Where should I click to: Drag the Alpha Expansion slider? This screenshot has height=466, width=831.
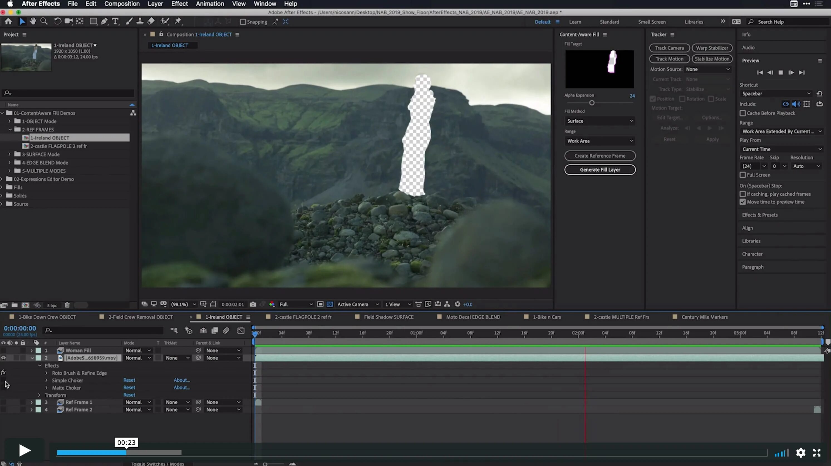592,103
